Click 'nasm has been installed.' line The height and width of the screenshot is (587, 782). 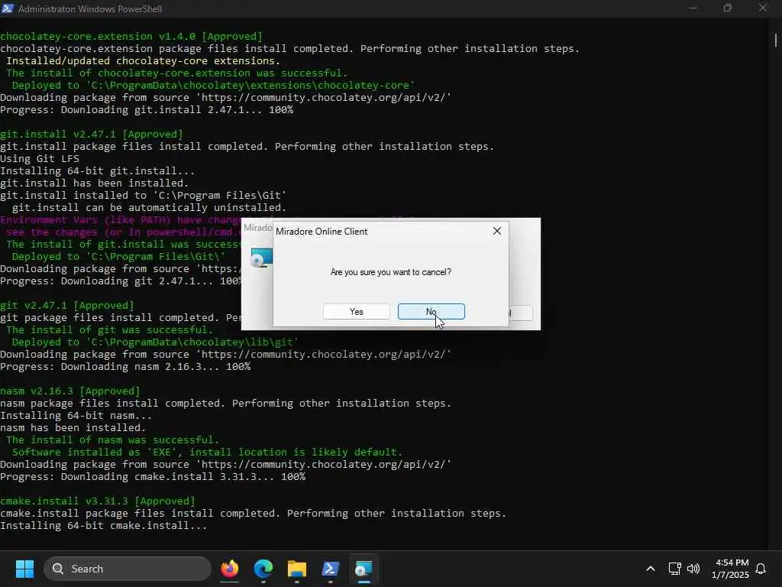73,428
